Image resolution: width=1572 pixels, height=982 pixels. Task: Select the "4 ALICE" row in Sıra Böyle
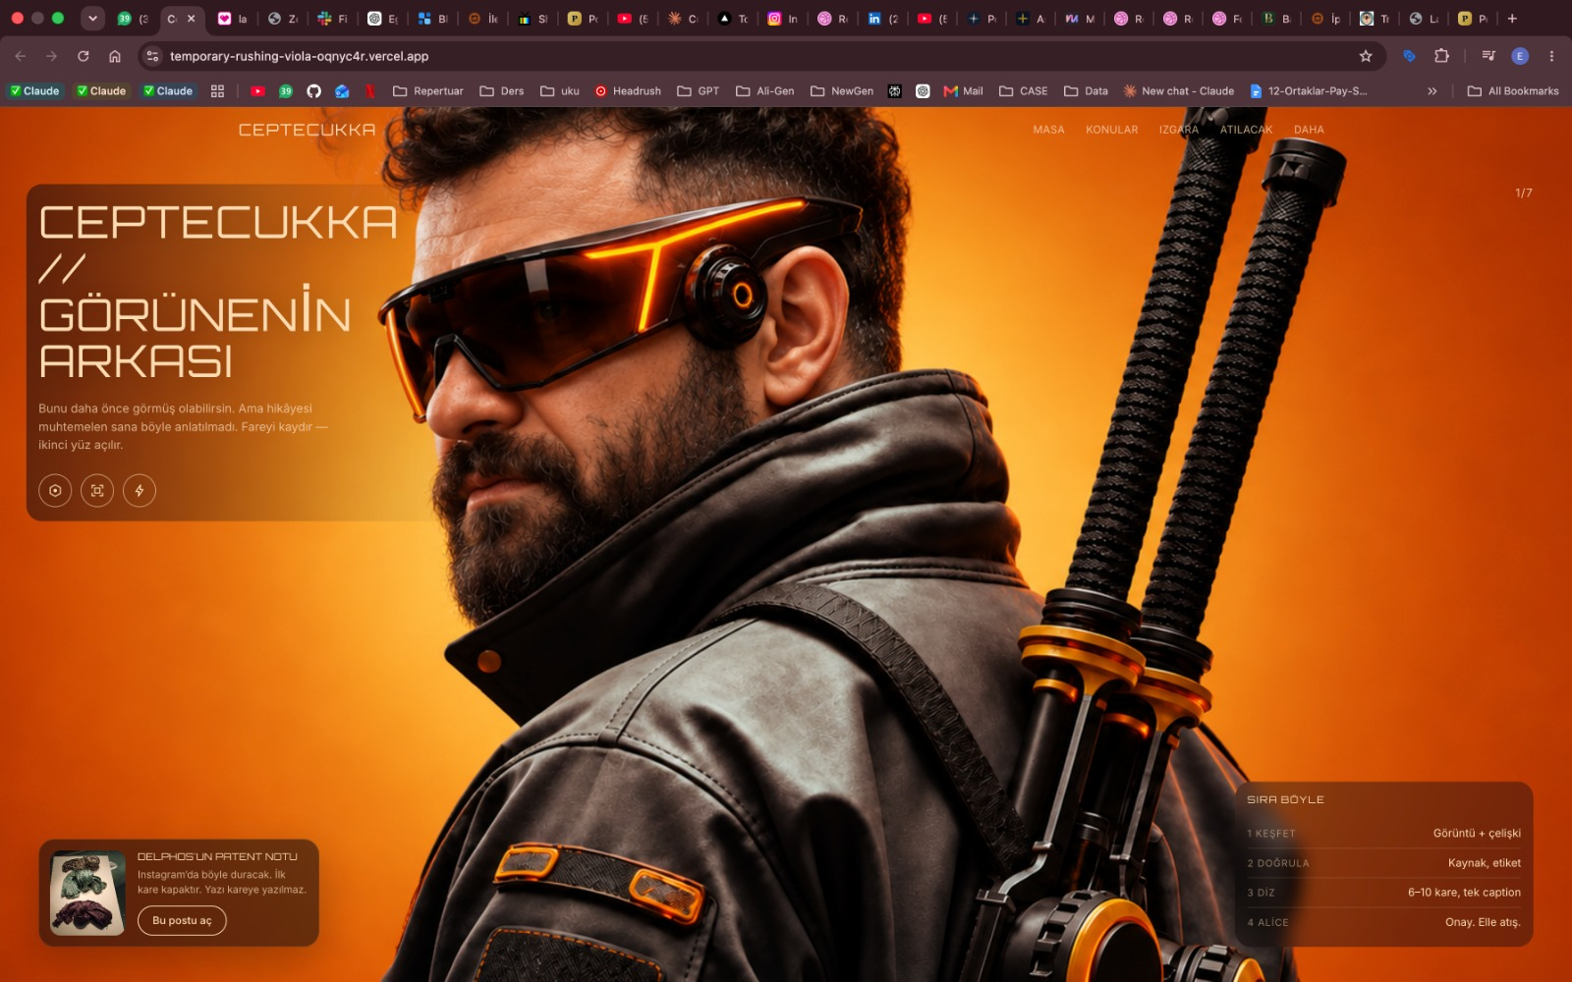(1383, 922)
